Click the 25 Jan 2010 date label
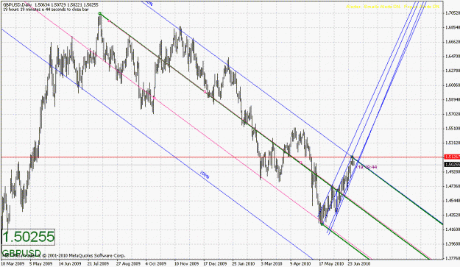Viewport: 460px width, 267px height. pyautogui.click(x=244, y=263)
